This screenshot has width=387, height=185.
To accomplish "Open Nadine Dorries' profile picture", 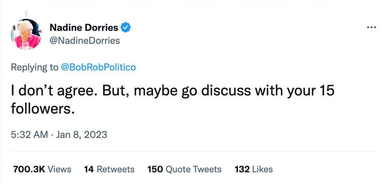I will coord(26,34).
